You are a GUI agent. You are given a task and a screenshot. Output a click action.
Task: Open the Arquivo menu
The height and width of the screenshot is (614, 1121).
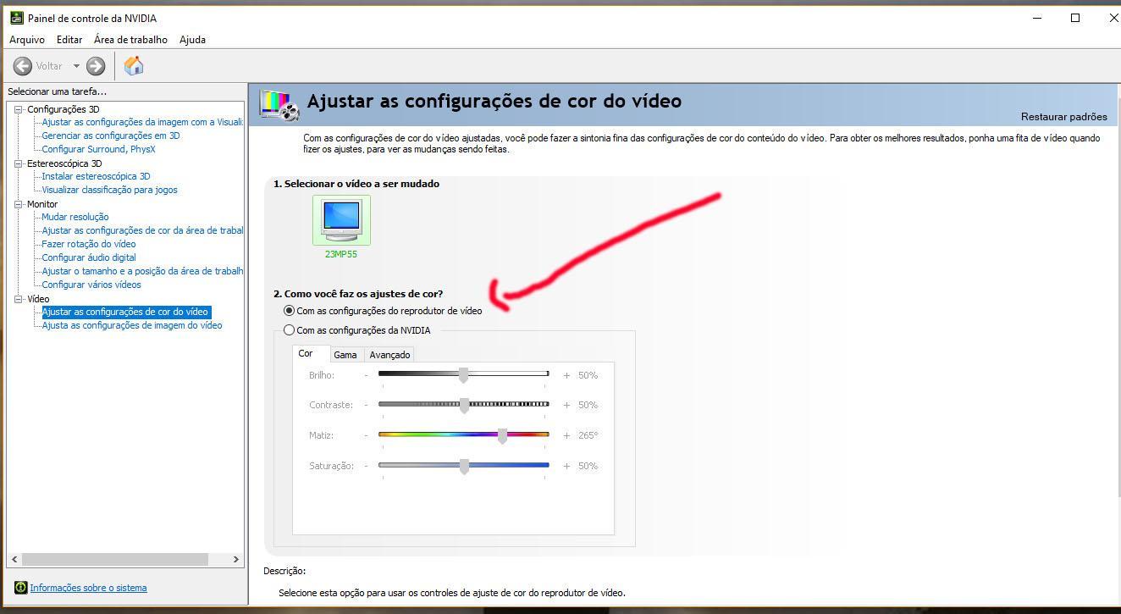(27, 40)
